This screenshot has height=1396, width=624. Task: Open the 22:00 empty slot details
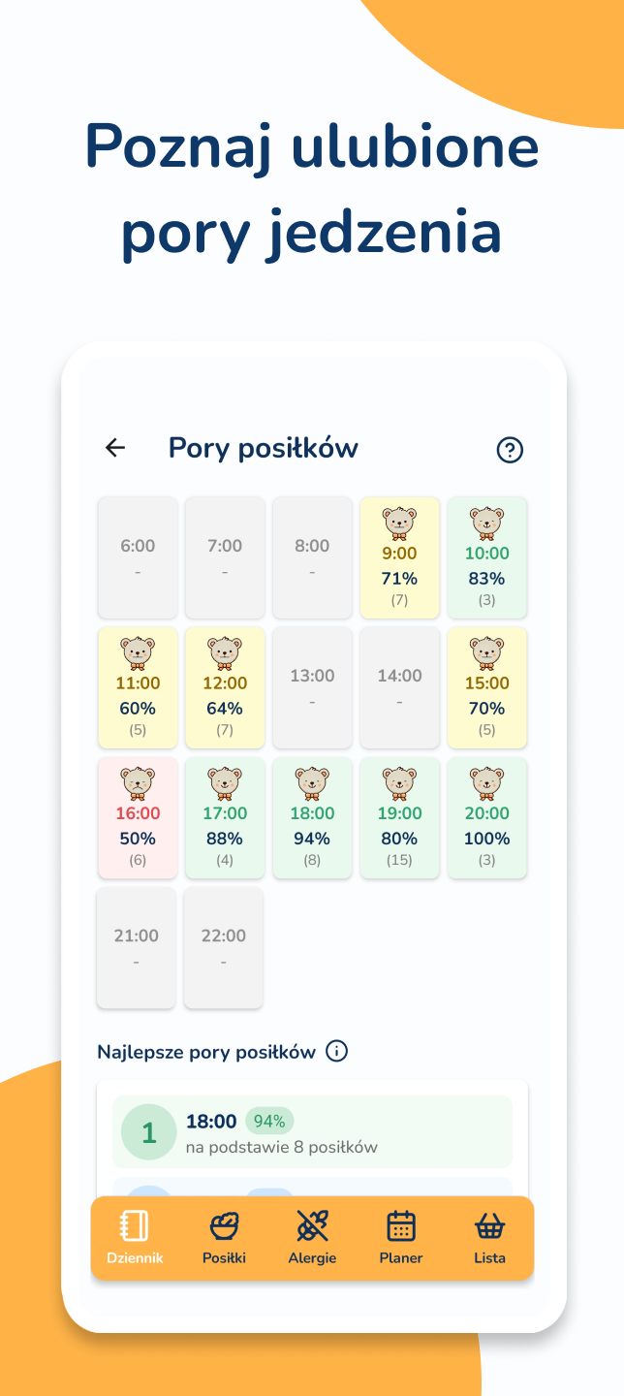[224, 947]
